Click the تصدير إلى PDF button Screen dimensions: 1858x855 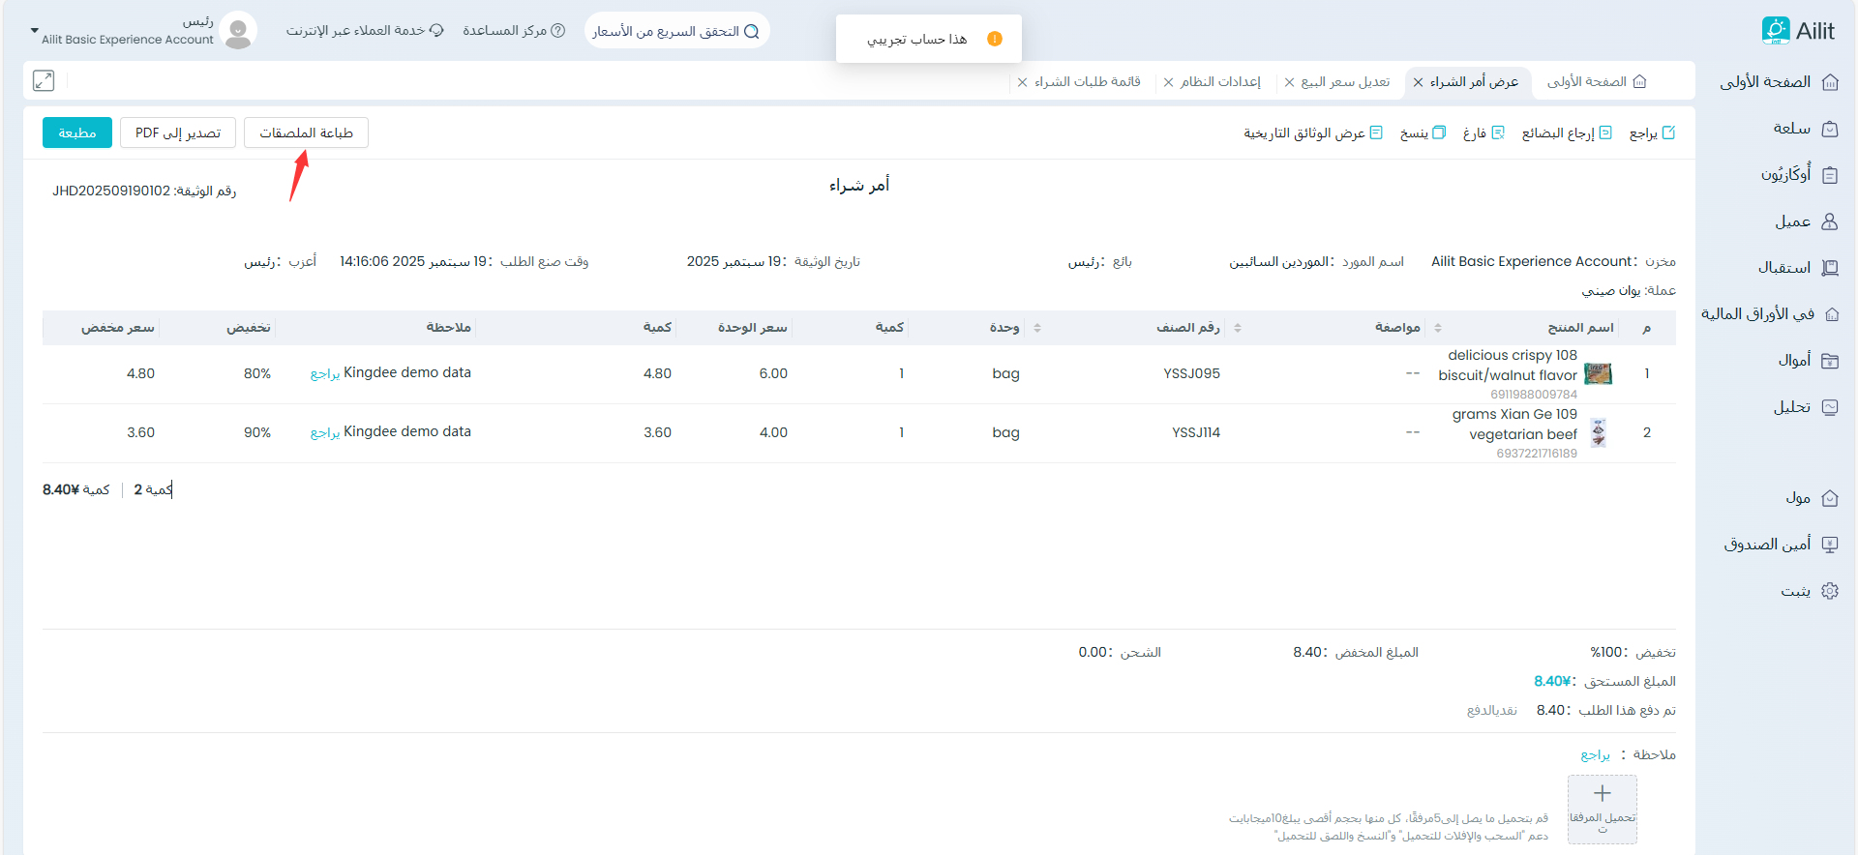(178, 133)
